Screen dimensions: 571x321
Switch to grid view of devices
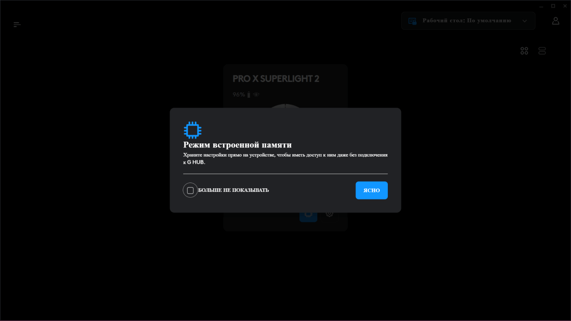click(524, 51)
